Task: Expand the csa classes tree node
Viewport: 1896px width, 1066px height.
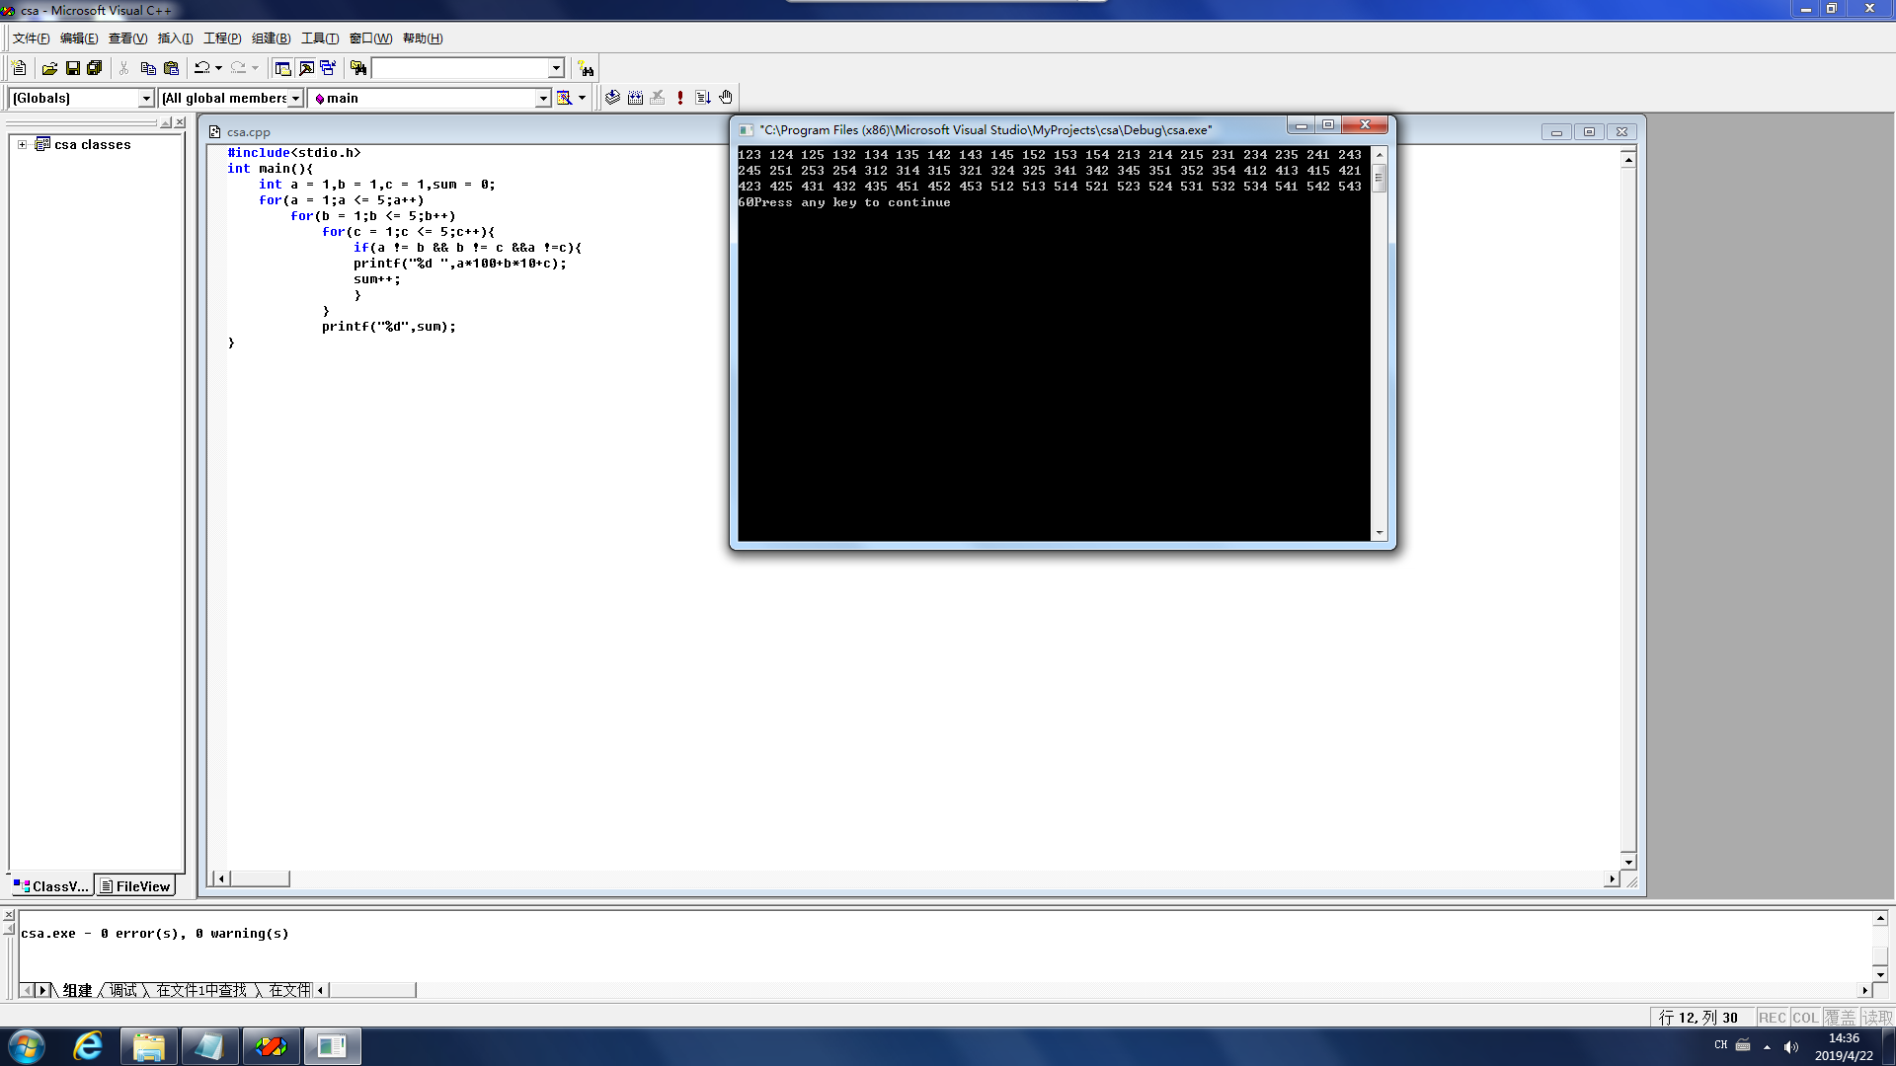Action: click(x=22, y=144)
